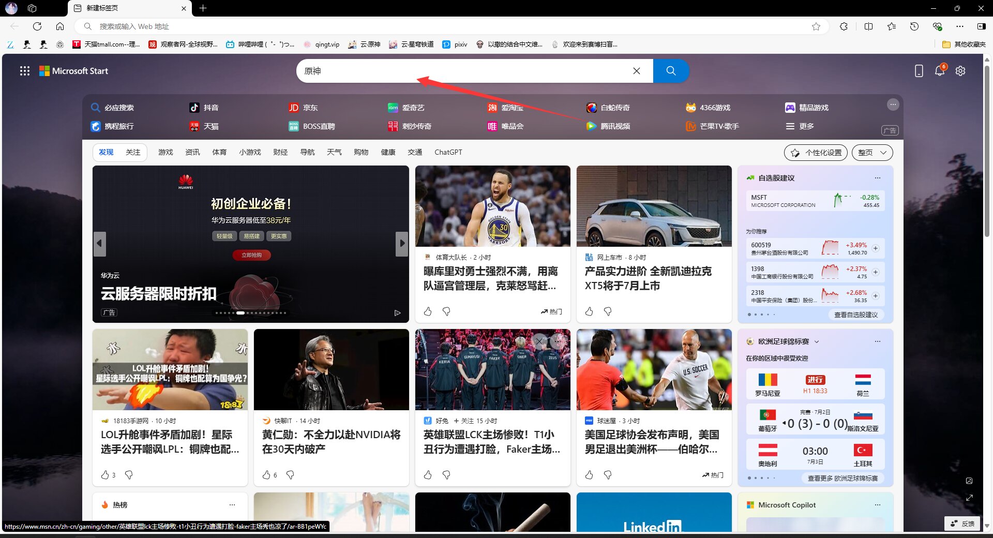Open the 整页 dropdown

tap(872, 153)
